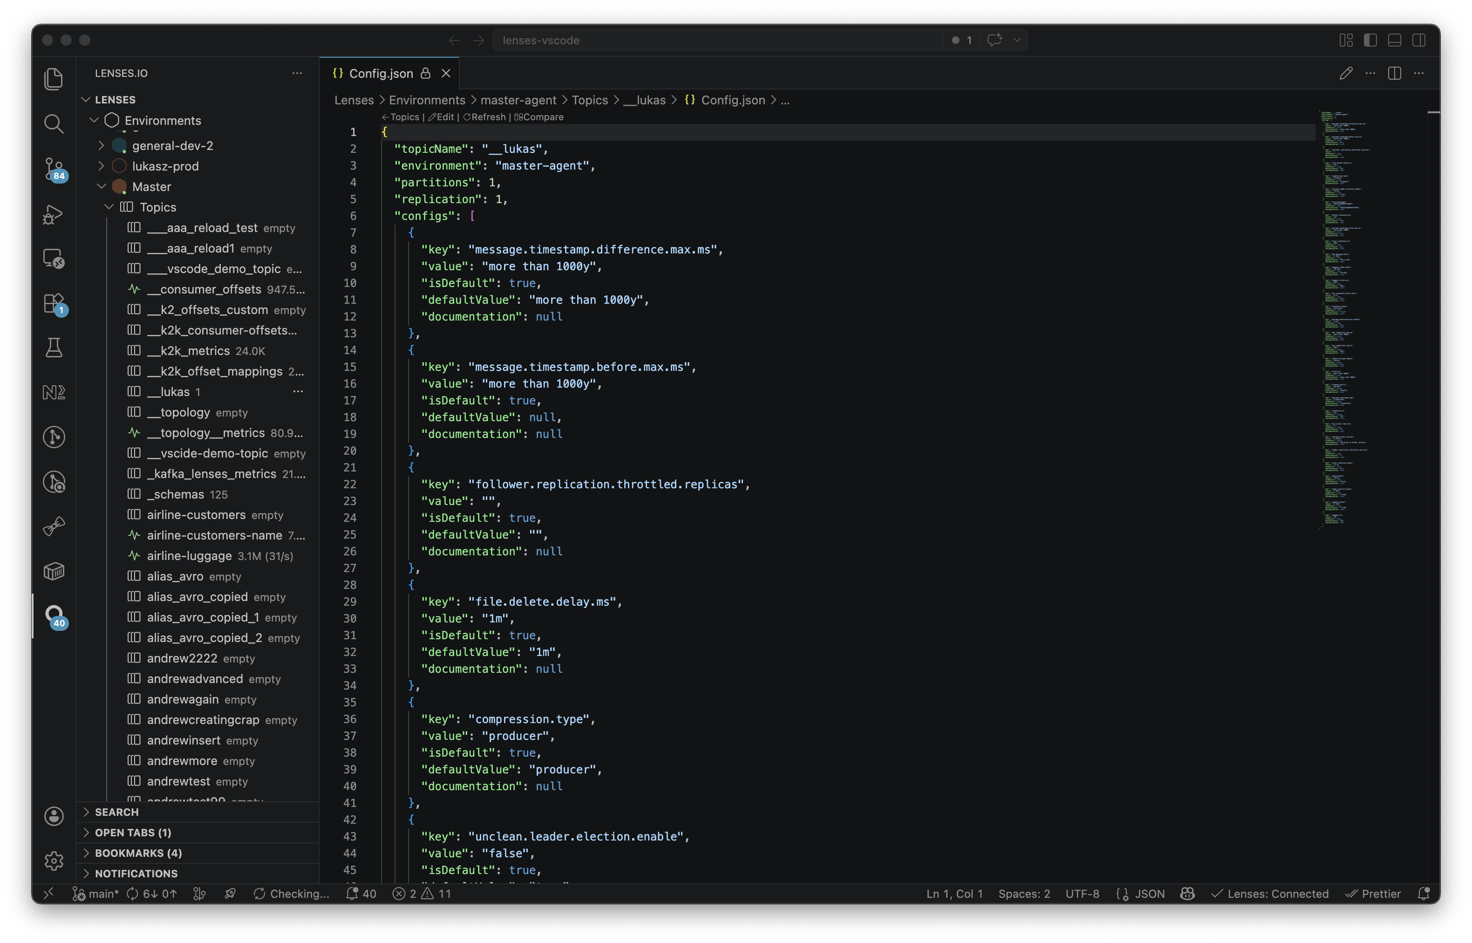
Task: Open the Copilot status icon in status bar
Action: (1187, 894)
